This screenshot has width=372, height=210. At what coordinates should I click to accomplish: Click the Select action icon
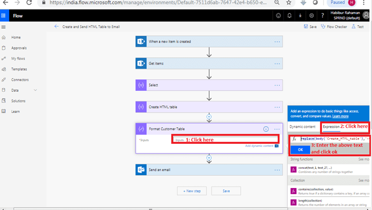(141, 85)
